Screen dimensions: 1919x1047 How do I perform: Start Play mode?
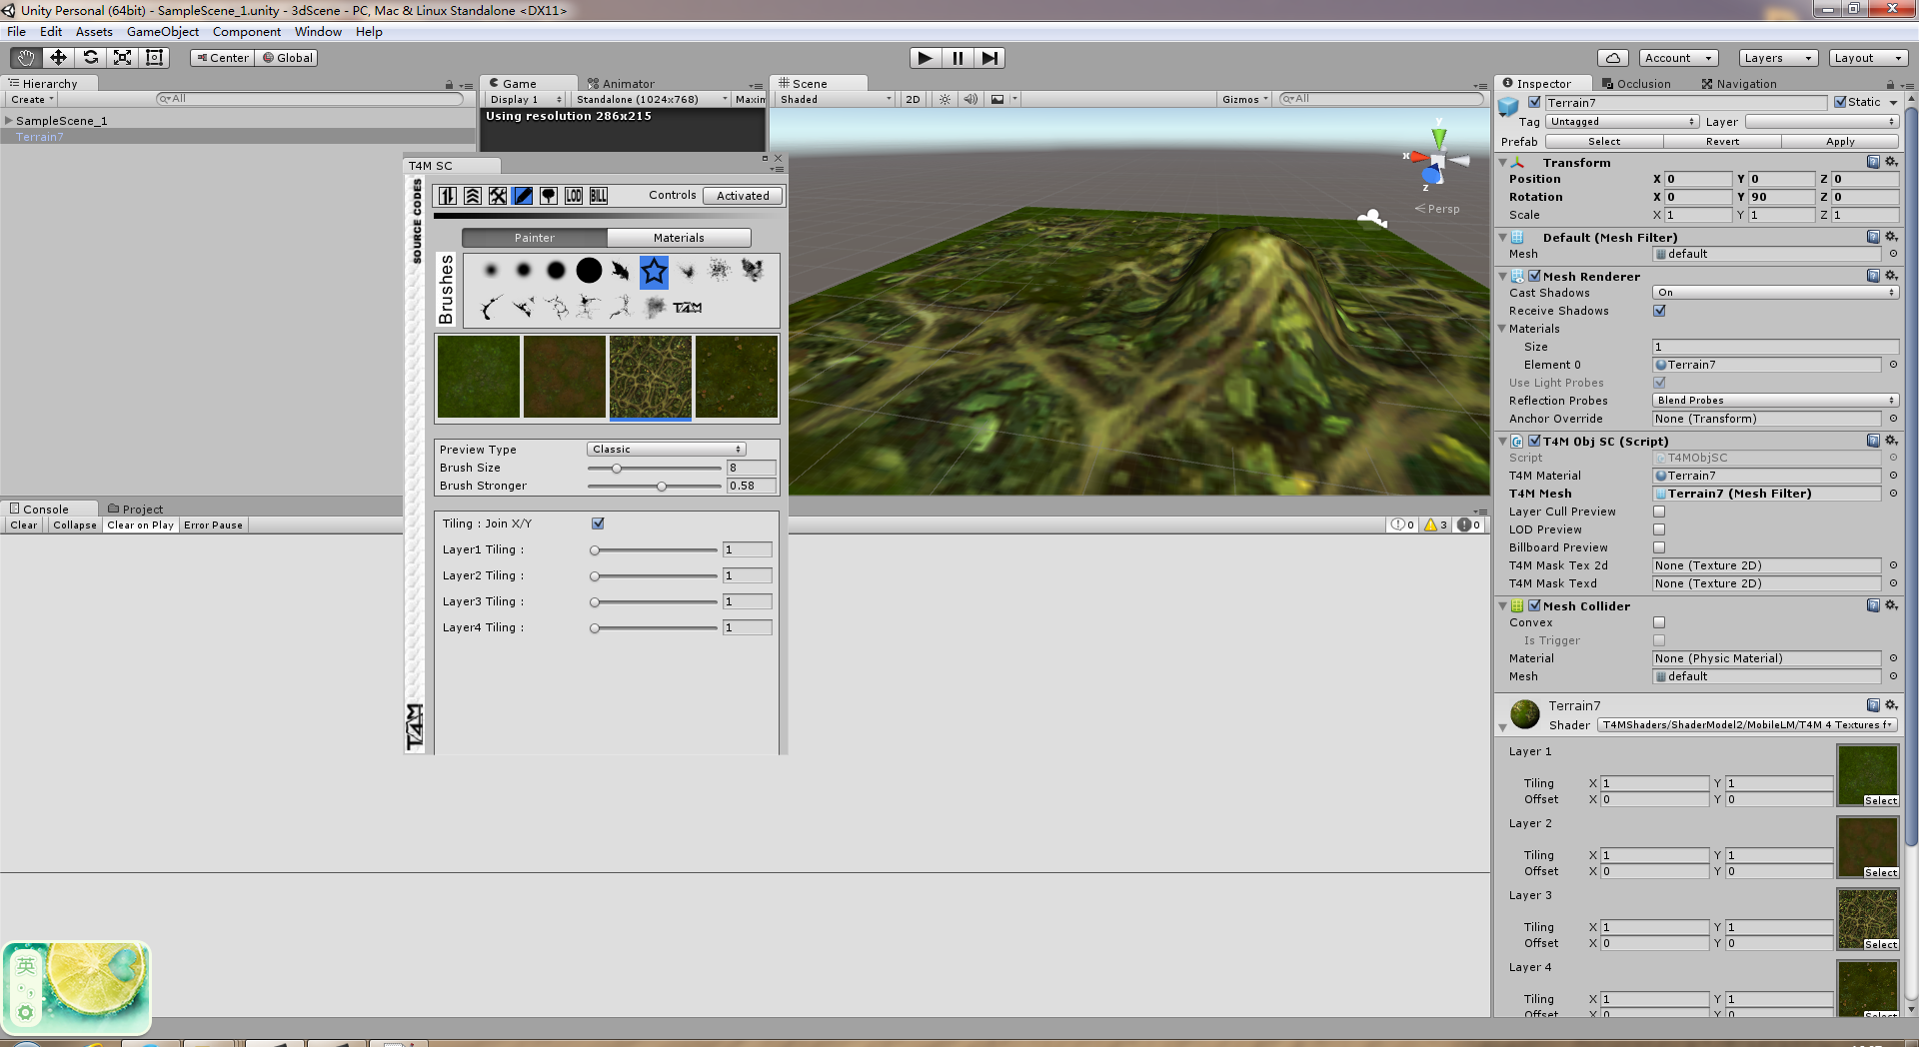pyautogui.click(x=926, y=58)
